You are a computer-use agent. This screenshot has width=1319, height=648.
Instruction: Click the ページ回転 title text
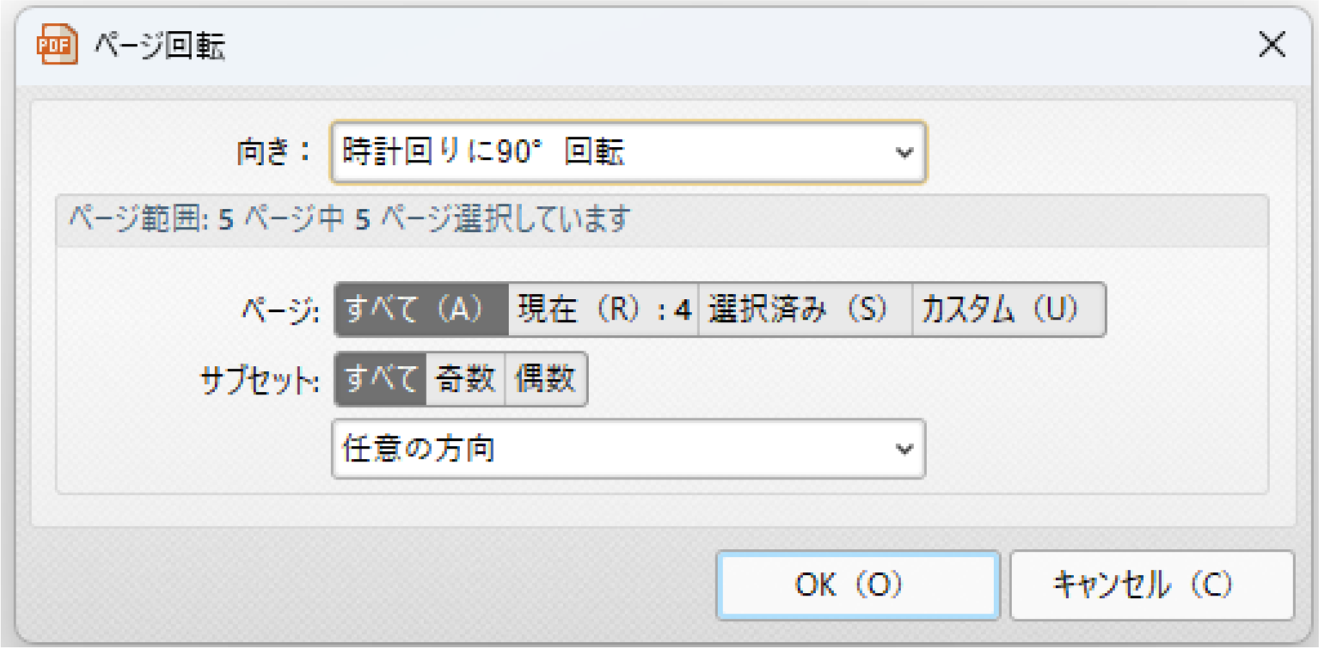[x=160, y=46]
